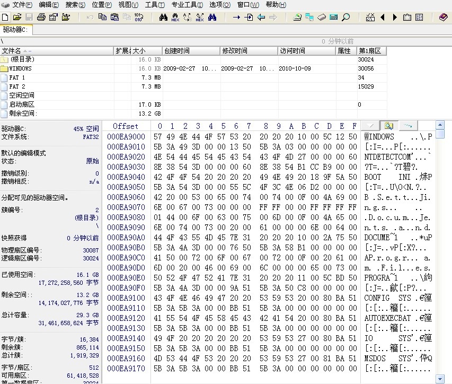Click the hex view scroll down arrow
Viewport: 452px width, 384px height.
pos(440,379)
